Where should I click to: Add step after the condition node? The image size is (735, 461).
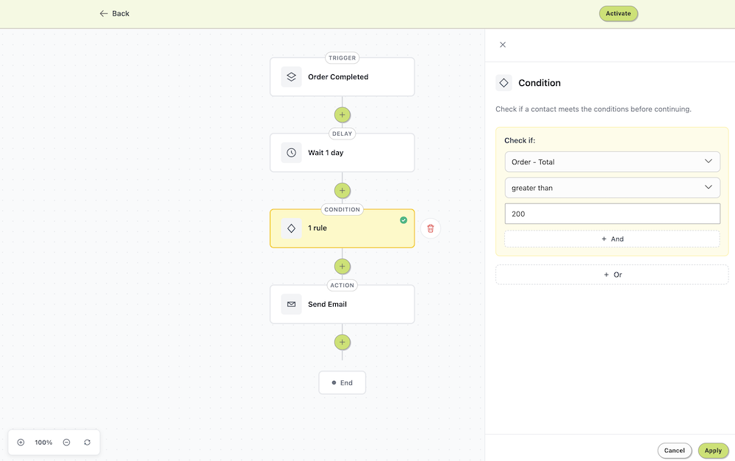click(343, 266)
